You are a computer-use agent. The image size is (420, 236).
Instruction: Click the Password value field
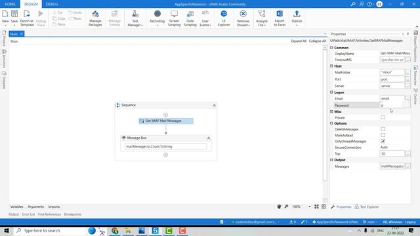point(392,106)
